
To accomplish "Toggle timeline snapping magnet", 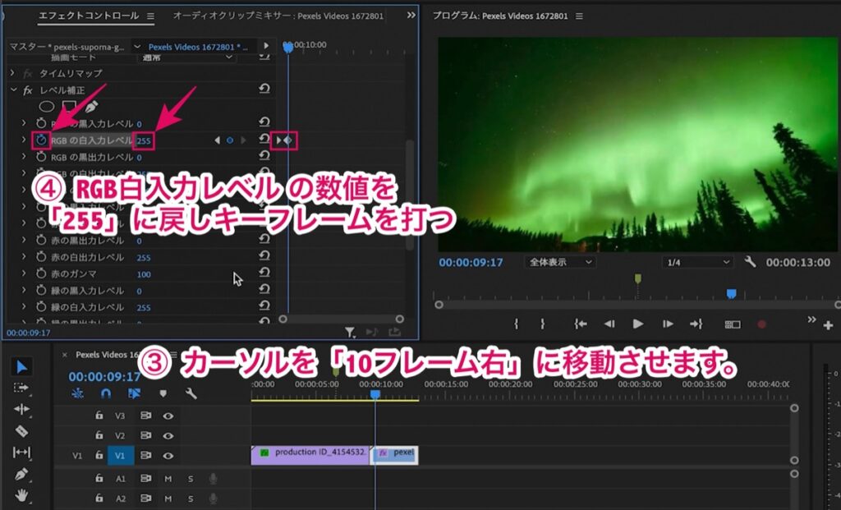I will [106, 393].
